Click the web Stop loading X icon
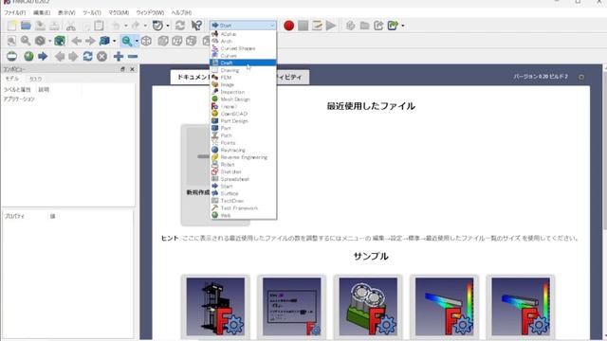 101,57
